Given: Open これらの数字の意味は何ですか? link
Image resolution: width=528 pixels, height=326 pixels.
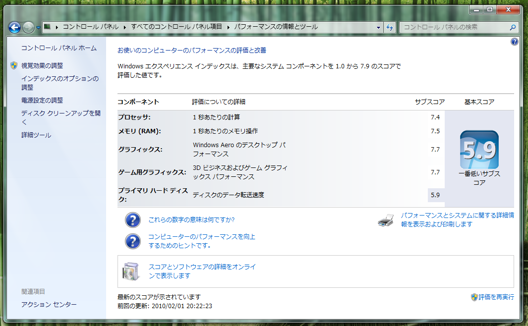Looking at the screenshot, I should click(x=191, y=219).
